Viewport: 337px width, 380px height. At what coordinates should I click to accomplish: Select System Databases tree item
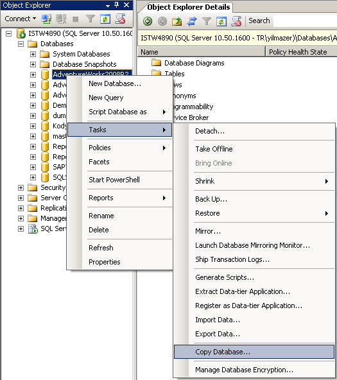pos(81,54)
